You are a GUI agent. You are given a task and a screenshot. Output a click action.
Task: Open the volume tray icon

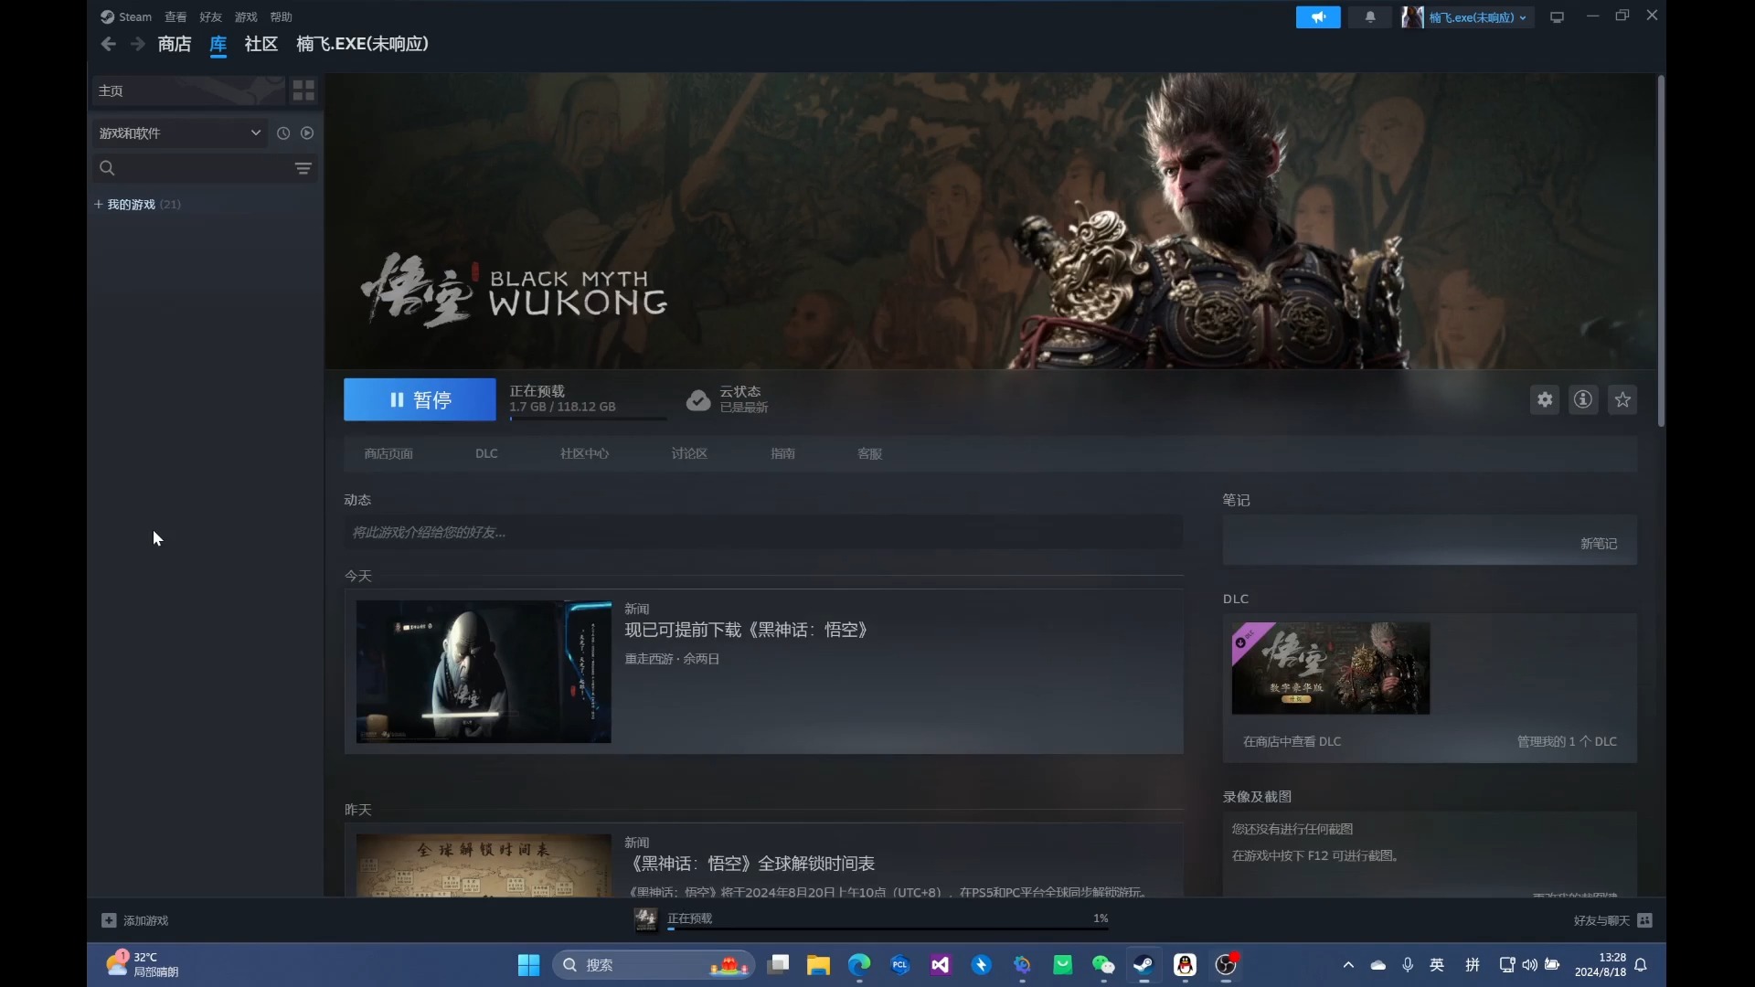pos(1529,965)
